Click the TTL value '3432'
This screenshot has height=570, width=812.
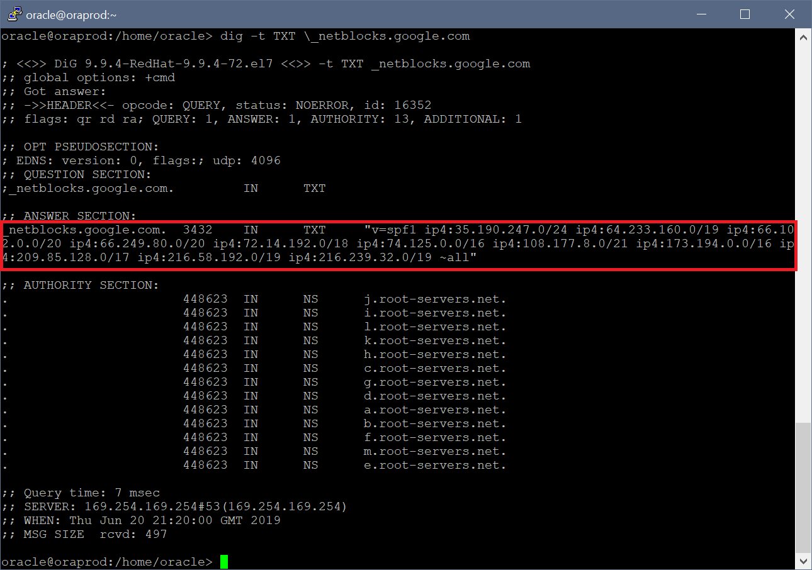coord(198,230)
